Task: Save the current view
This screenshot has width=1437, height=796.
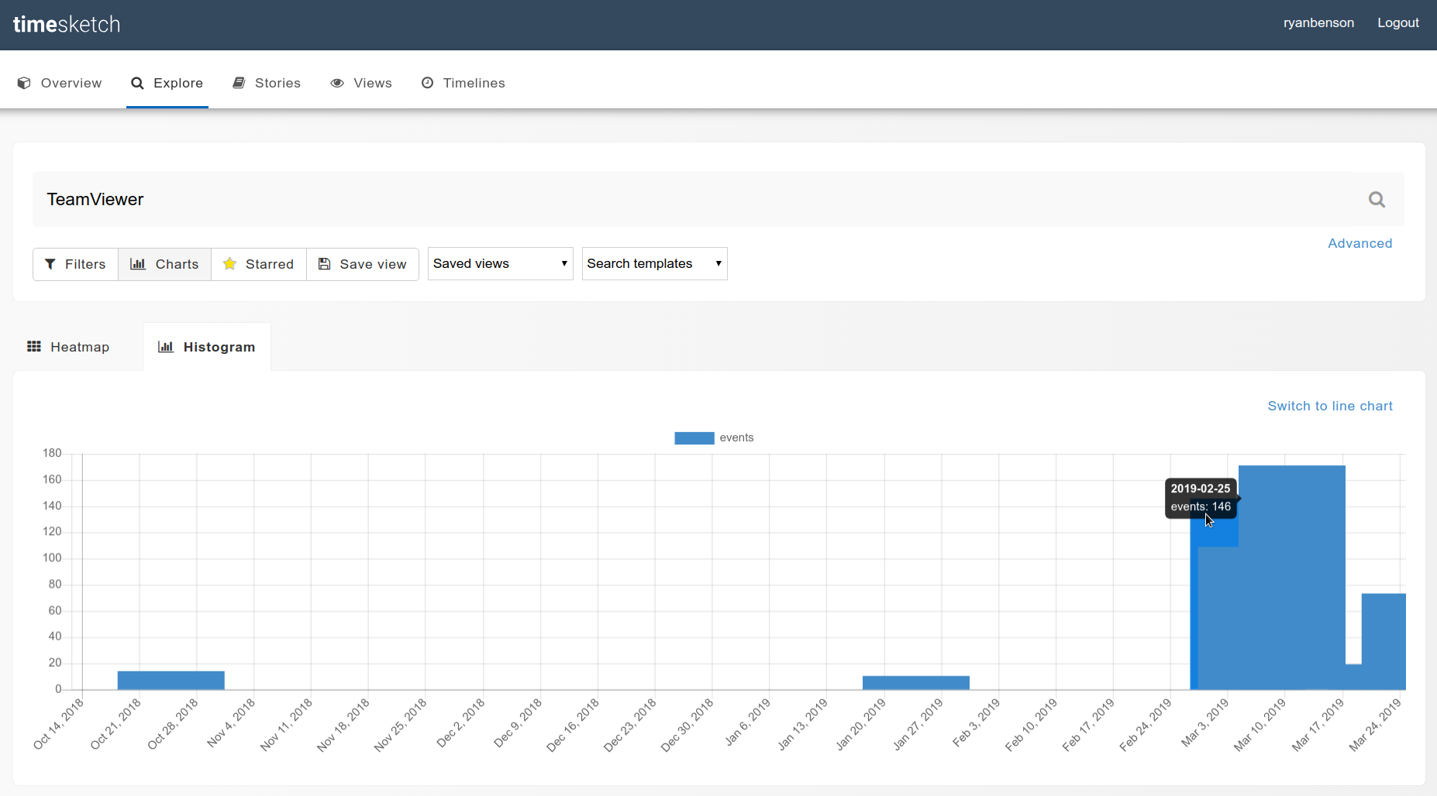Action: [363, 264]
